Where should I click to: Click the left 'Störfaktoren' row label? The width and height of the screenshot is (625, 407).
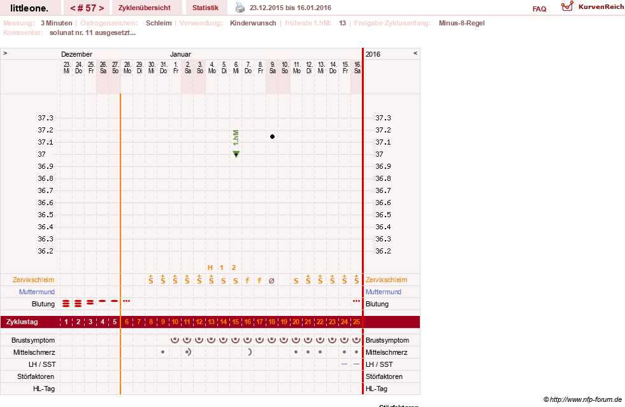pos(36,376)
